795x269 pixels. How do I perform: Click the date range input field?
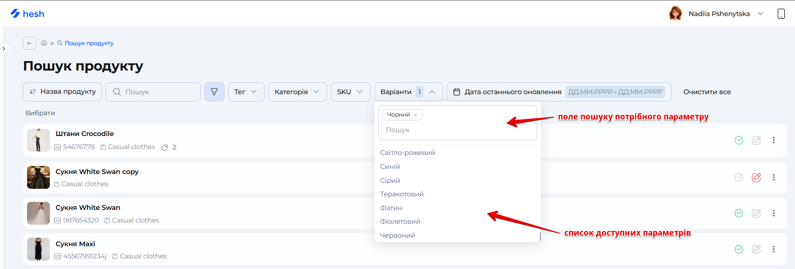pos(615,92)
